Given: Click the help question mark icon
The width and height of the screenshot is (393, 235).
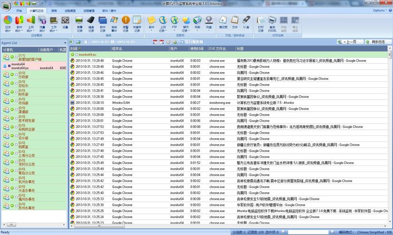Looking at the screenshot, I should pyautogui.click(x=390, y=10).
